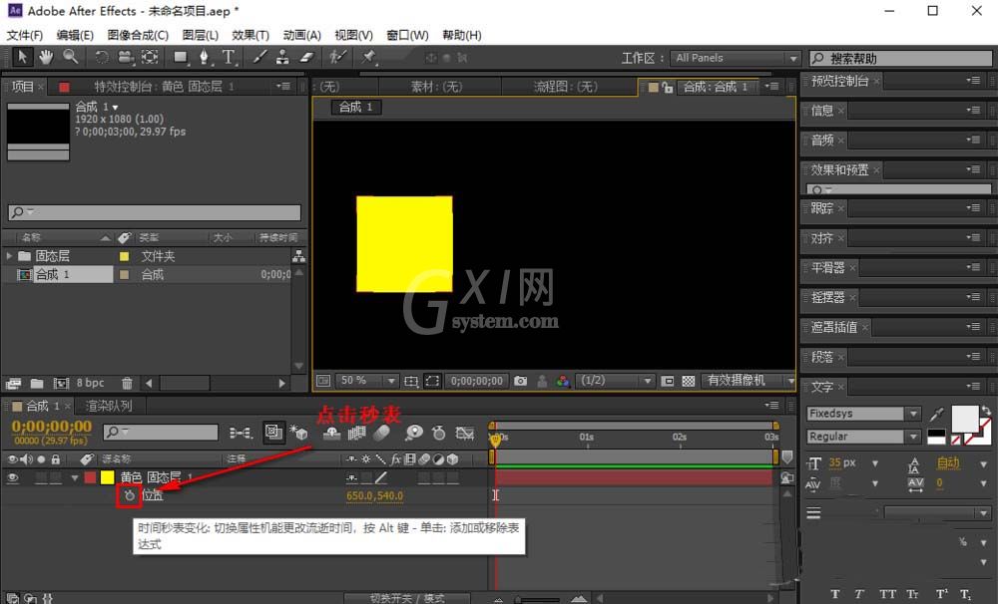998x604 pixels.
Task: Select the arrow Selection tool
Action: point(22,57)
